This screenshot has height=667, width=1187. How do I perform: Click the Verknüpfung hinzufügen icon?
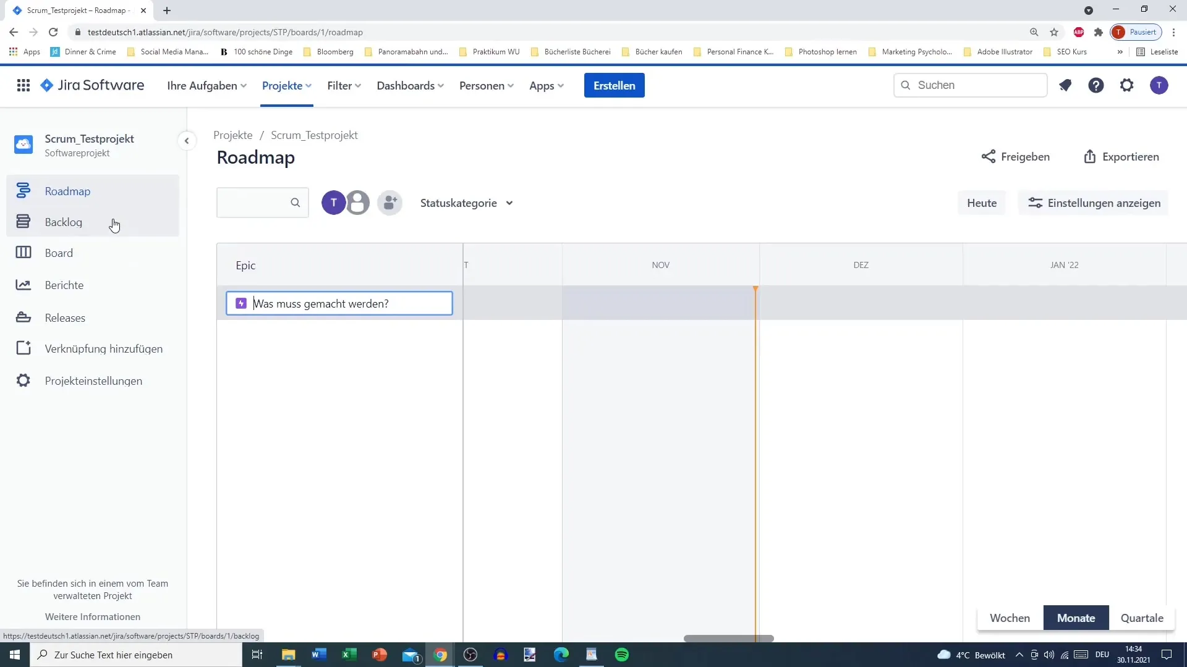tap(23, 348)
